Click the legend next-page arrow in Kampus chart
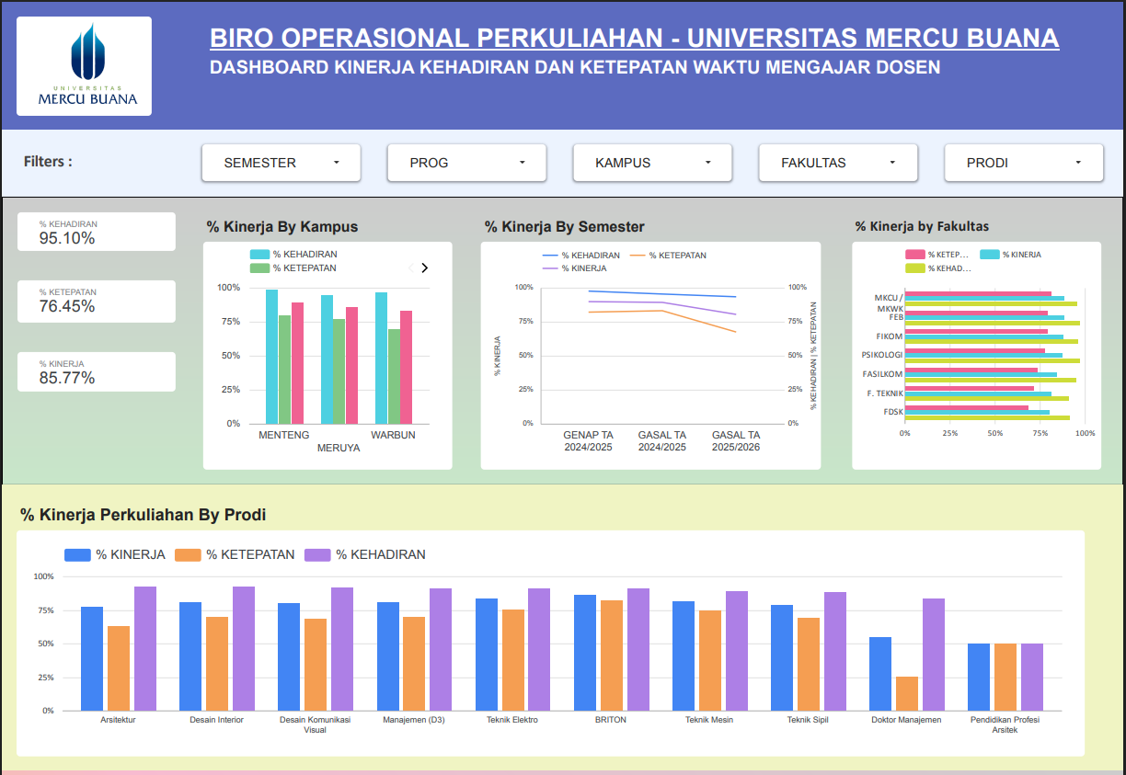The width and height of the screenshot is (1126, 775). [424, 268]
